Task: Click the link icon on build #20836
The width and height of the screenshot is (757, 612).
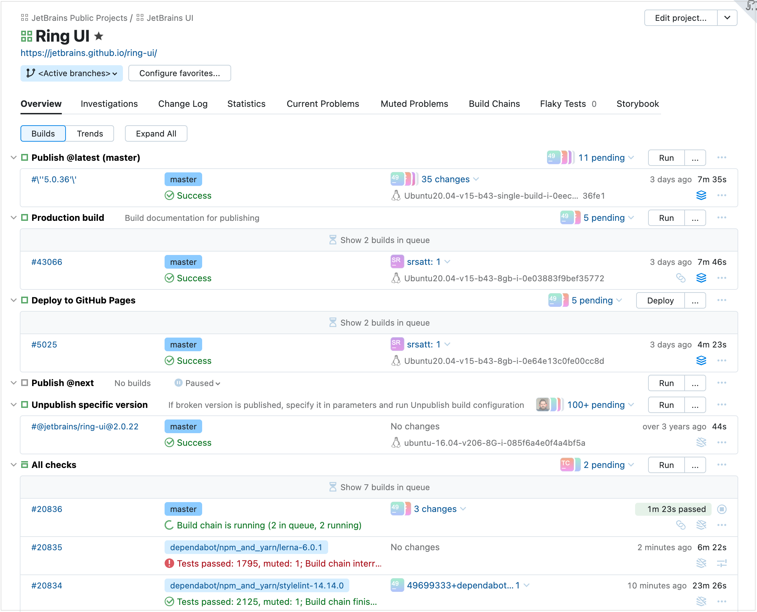Action: click(x=681, y=525)
